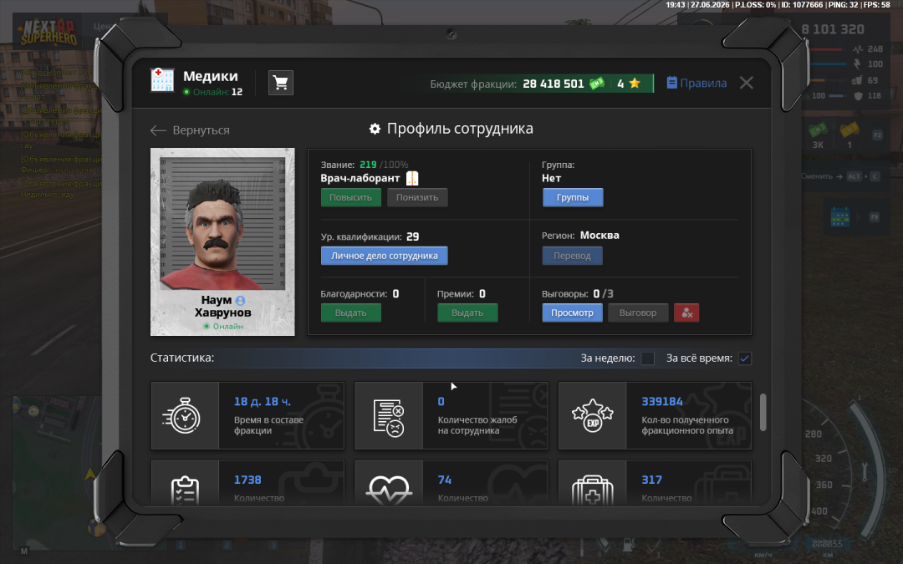The image size is (903, 564).
Task: Open the Группы button
Action: [x=573, y=197]
